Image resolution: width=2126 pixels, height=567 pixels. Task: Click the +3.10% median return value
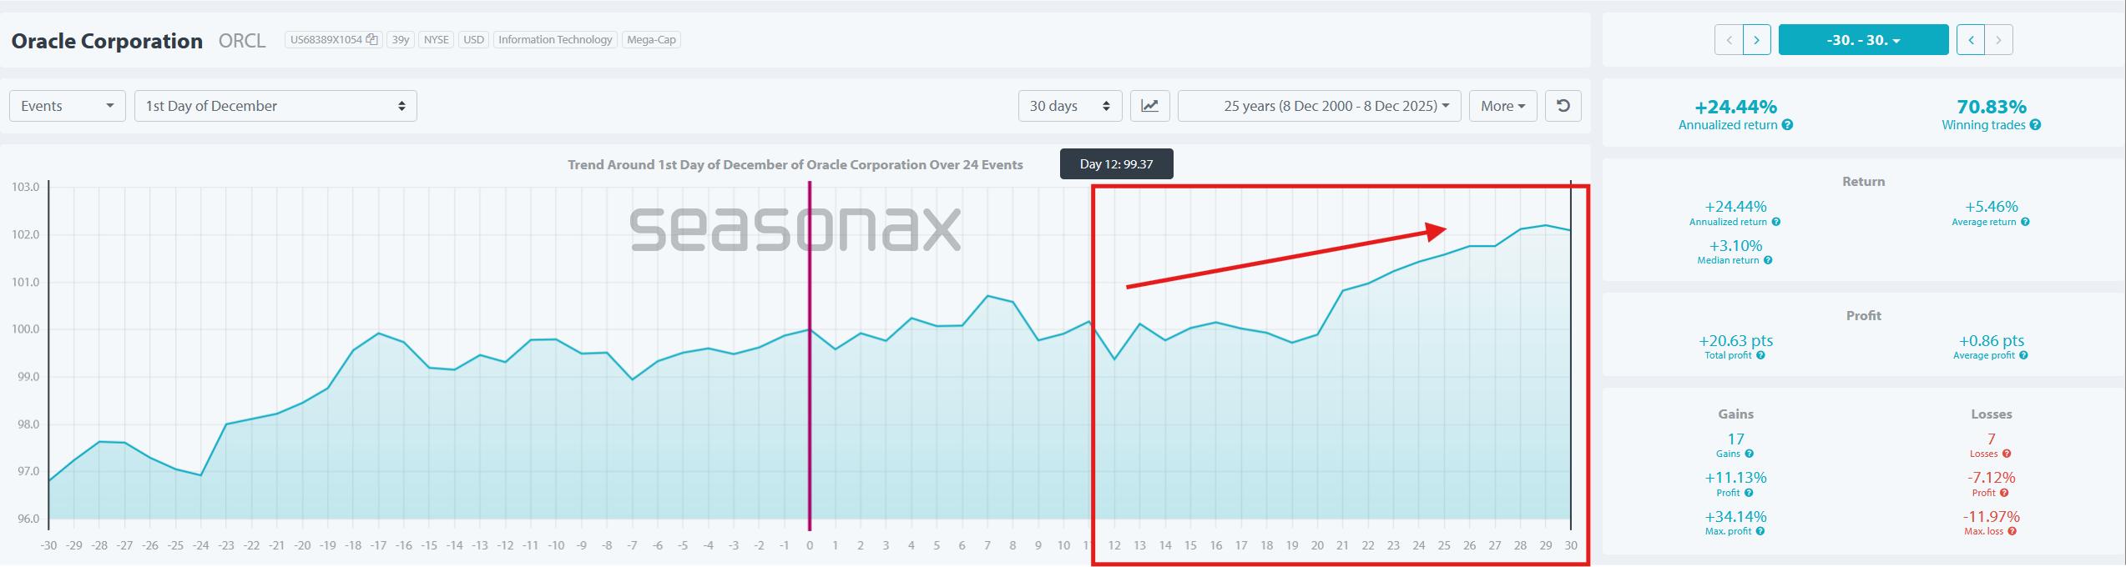1735,246
